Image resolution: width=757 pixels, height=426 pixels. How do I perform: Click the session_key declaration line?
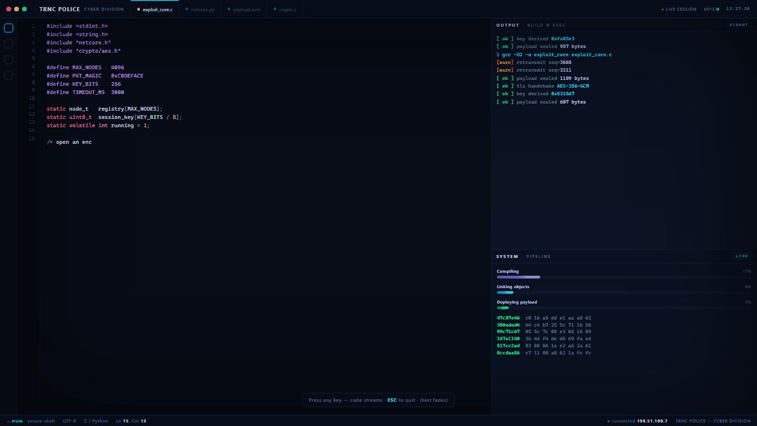click(114, 117)
